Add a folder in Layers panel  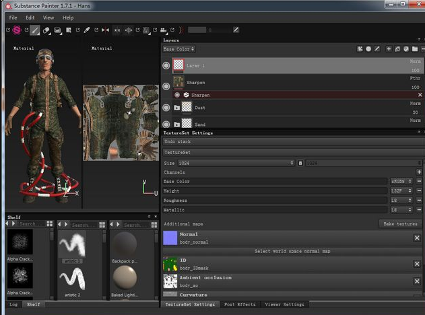click(x=415, y=49)
